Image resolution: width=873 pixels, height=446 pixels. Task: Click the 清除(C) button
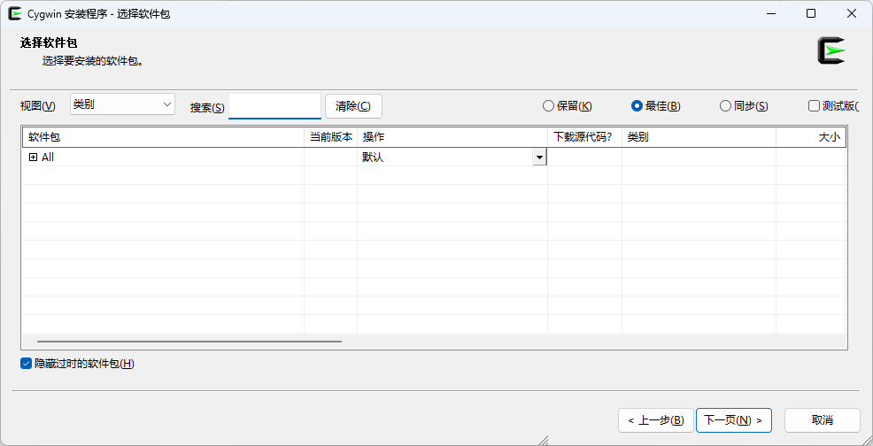pyautogui.click(x=353, y=106)
